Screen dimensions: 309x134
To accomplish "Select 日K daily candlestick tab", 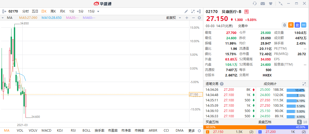I will point(44,11).
